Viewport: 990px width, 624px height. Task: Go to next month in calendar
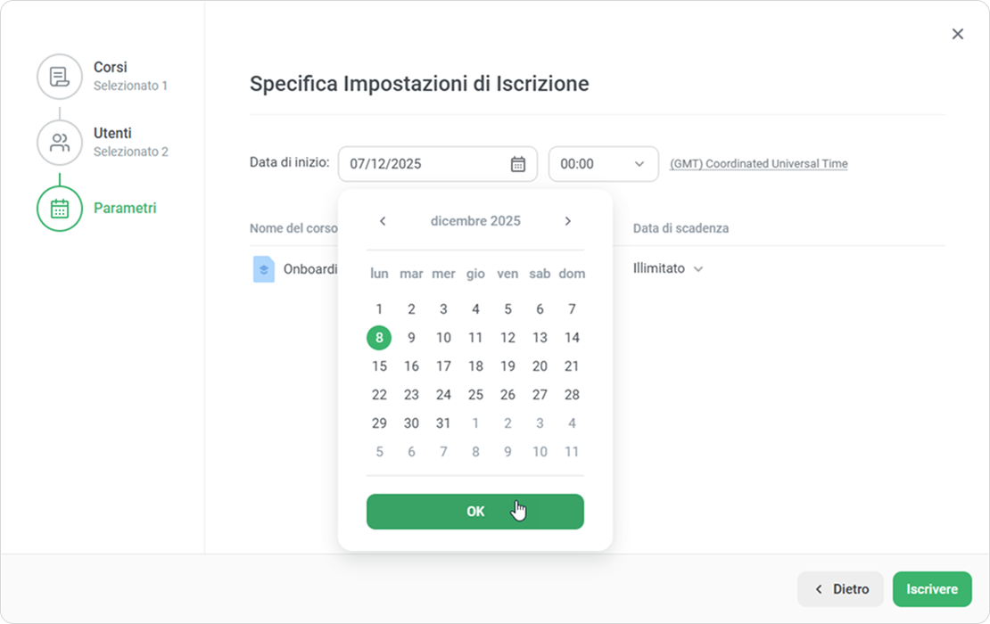click(x=568, y=221)
